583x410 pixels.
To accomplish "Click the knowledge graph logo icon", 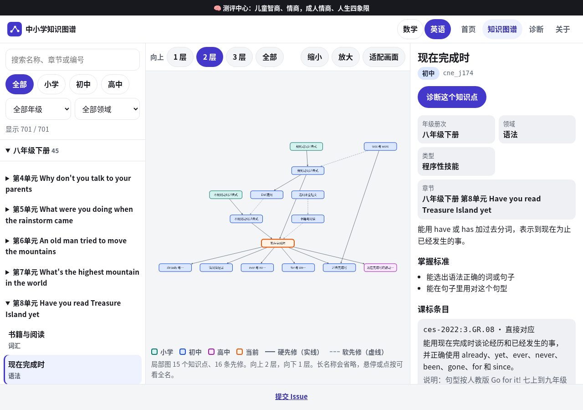I will pyautogui.click(x=15, y=29).
